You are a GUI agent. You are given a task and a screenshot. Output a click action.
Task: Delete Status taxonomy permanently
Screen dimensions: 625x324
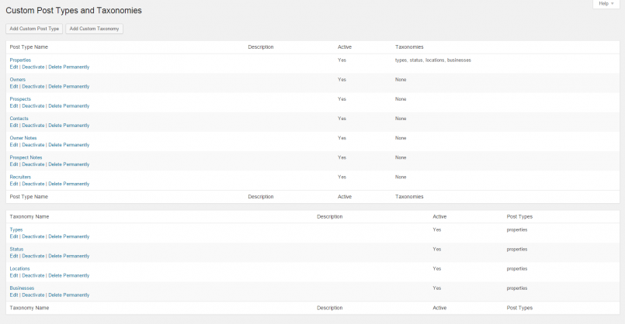pos(69,256)
